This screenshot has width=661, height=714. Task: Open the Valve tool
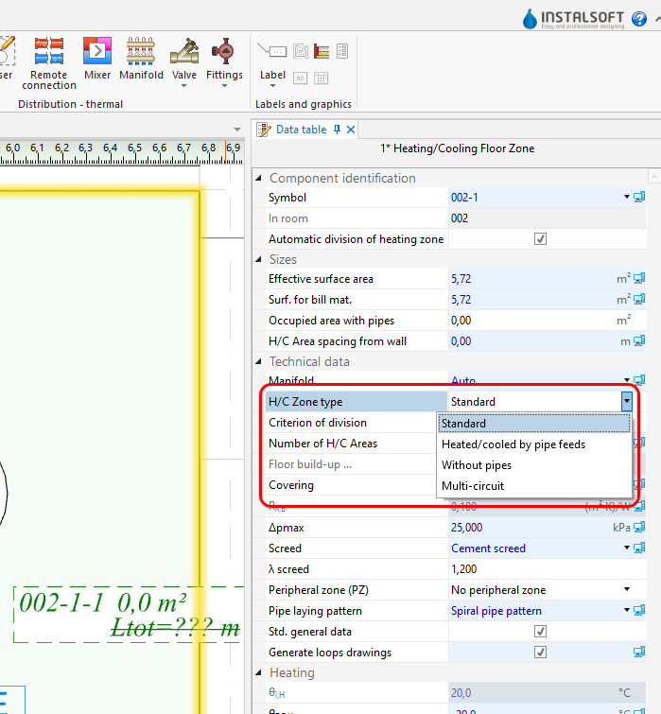(x=184, y=61)
